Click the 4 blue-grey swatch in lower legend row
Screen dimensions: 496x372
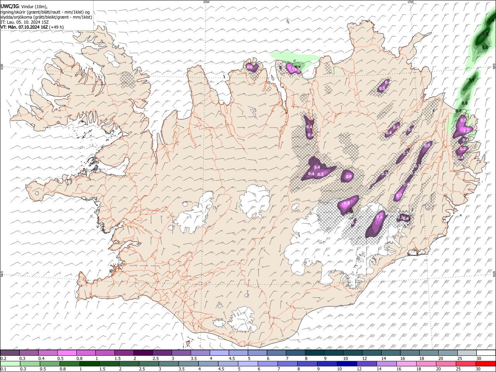(x=208, y=363)
